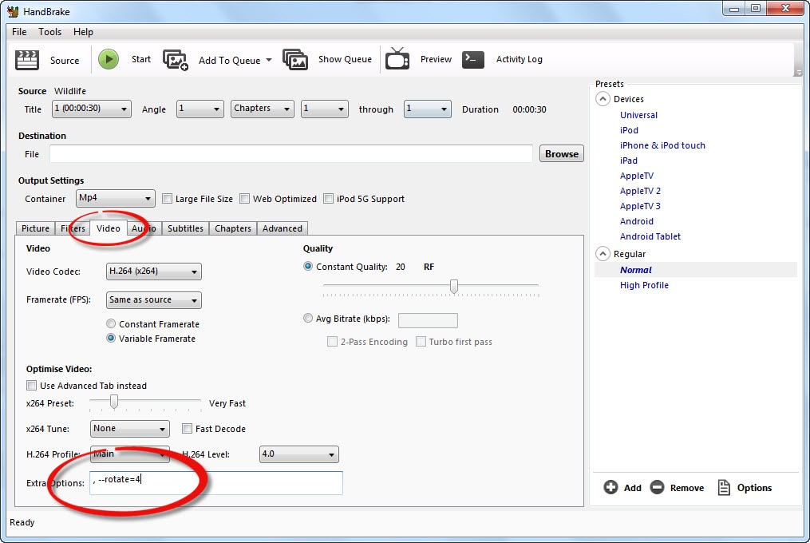Open the Angle dropdown
The image size is (810, 543).
coord(200,109)
